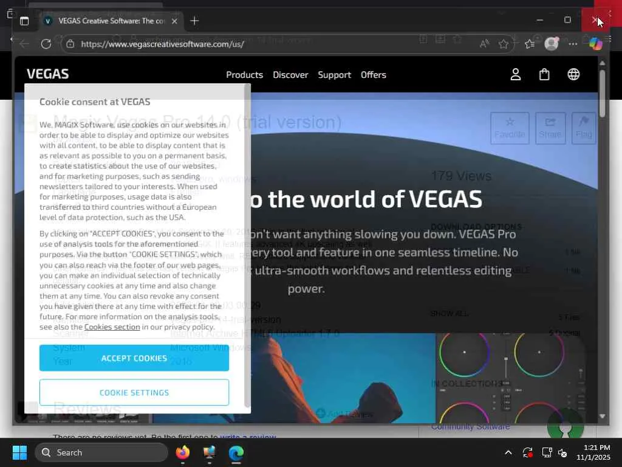Viewport: 622px width, 467px height.
Task: Open the VEGAS account login icon
Action: pos(515,74)
